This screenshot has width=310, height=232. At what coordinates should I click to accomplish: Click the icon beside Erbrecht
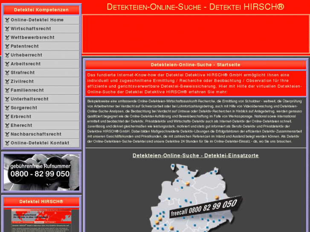point(7,117)
